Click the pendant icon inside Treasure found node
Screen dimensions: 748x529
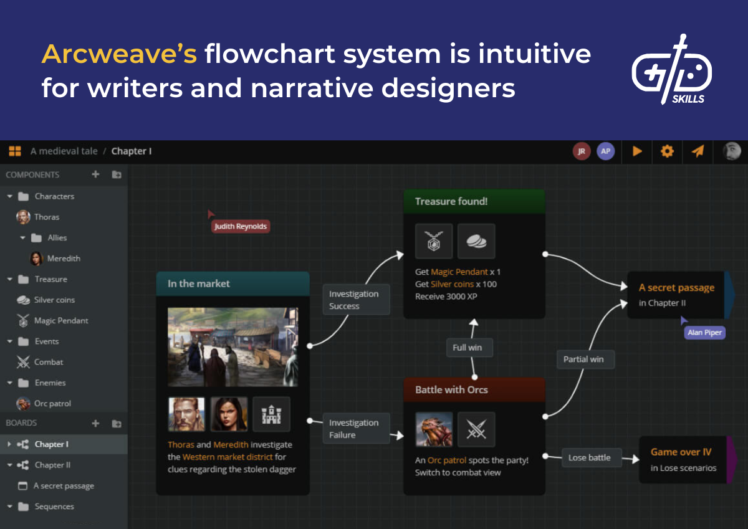pyautogui.click(x=434, y=241)
